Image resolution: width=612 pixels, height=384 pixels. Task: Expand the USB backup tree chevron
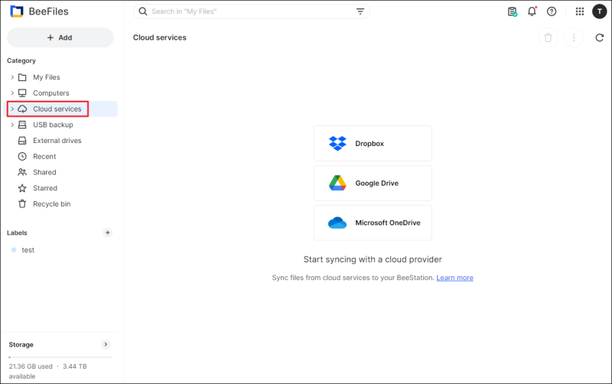(12, 125)
